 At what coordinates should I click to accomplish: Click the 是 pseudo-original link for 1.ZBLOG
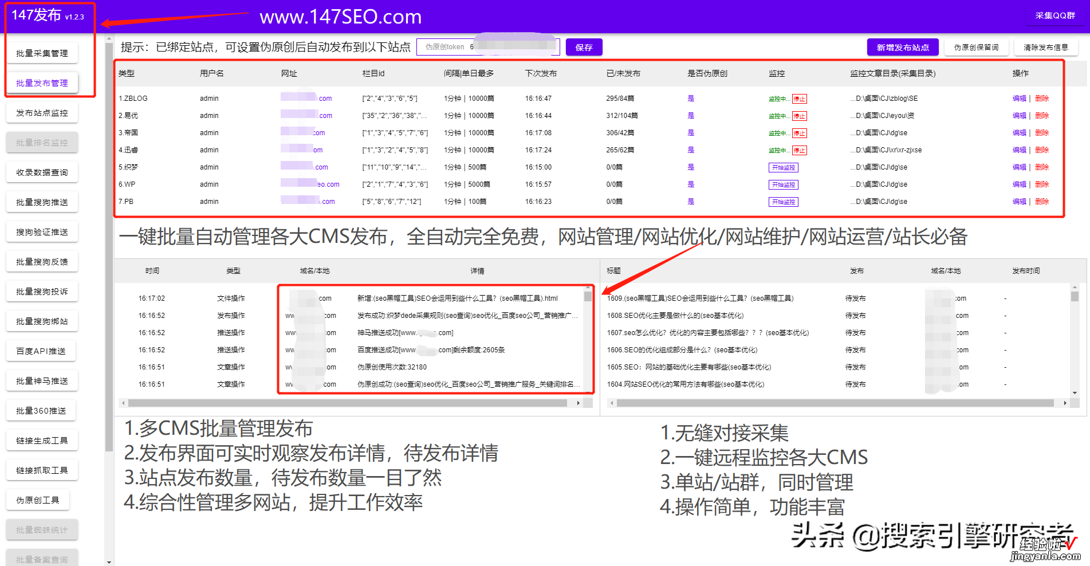coord(691,99)
